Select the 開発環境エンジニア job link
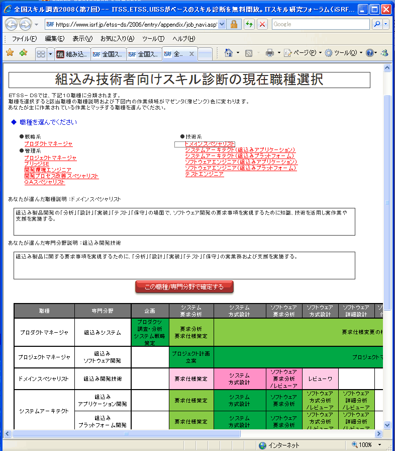 48,170
